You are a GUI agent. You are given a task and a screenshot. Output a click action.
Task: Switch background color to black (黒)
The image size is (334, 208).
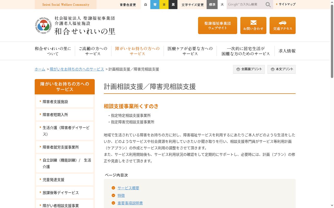(173, 5)
